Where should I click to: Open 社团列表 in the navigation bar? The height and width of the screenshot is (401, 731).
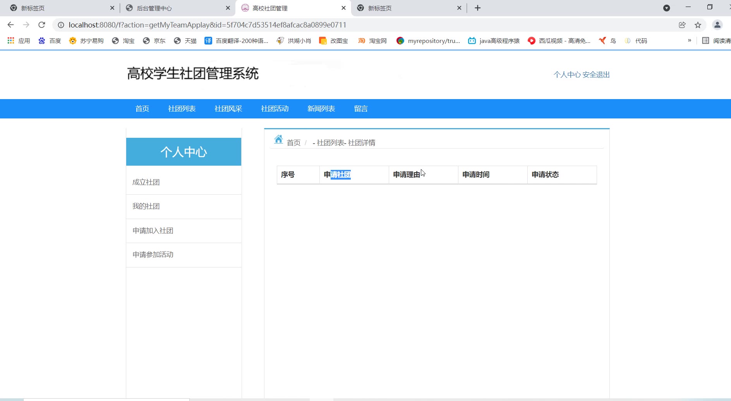pos(182,109)
